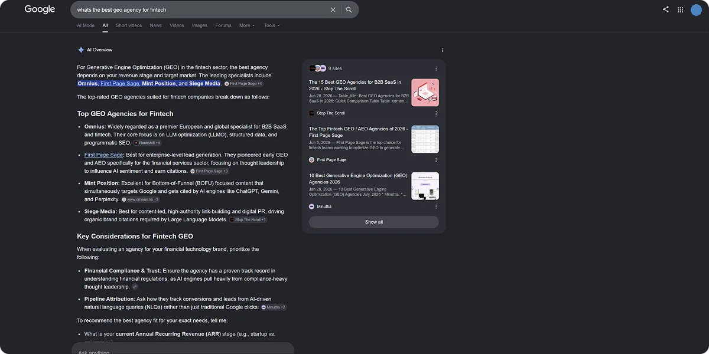Viewport: 709px width, 354px height.
Task: Click the Stop The Scroll +1 citation chip
Action: tap(248, 219)
